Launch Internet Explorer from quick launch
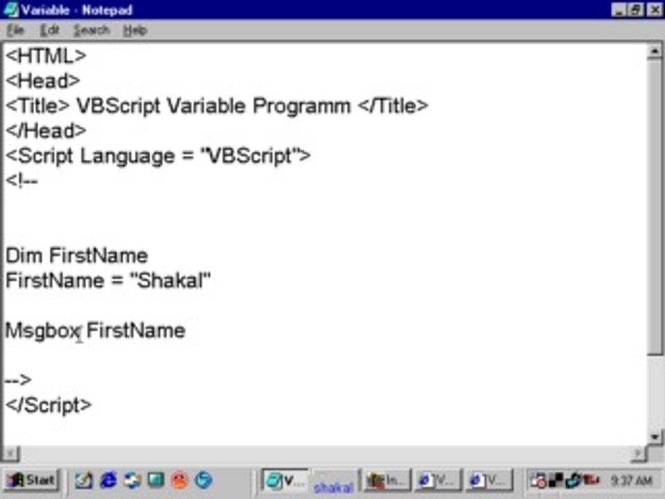This screenshot has height=499, width=665. [x=108, y=480]
